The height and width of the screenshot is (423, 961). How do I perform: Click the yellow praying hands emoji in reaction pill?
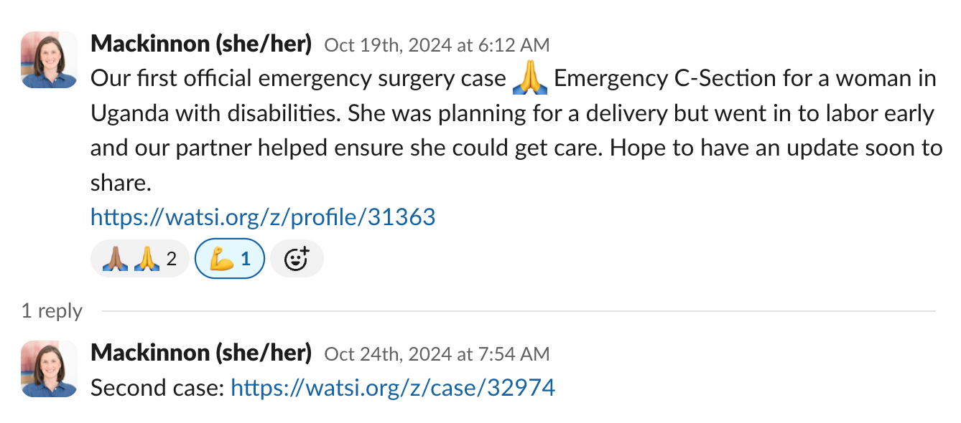pyautogui.click(x=145, y=258)
